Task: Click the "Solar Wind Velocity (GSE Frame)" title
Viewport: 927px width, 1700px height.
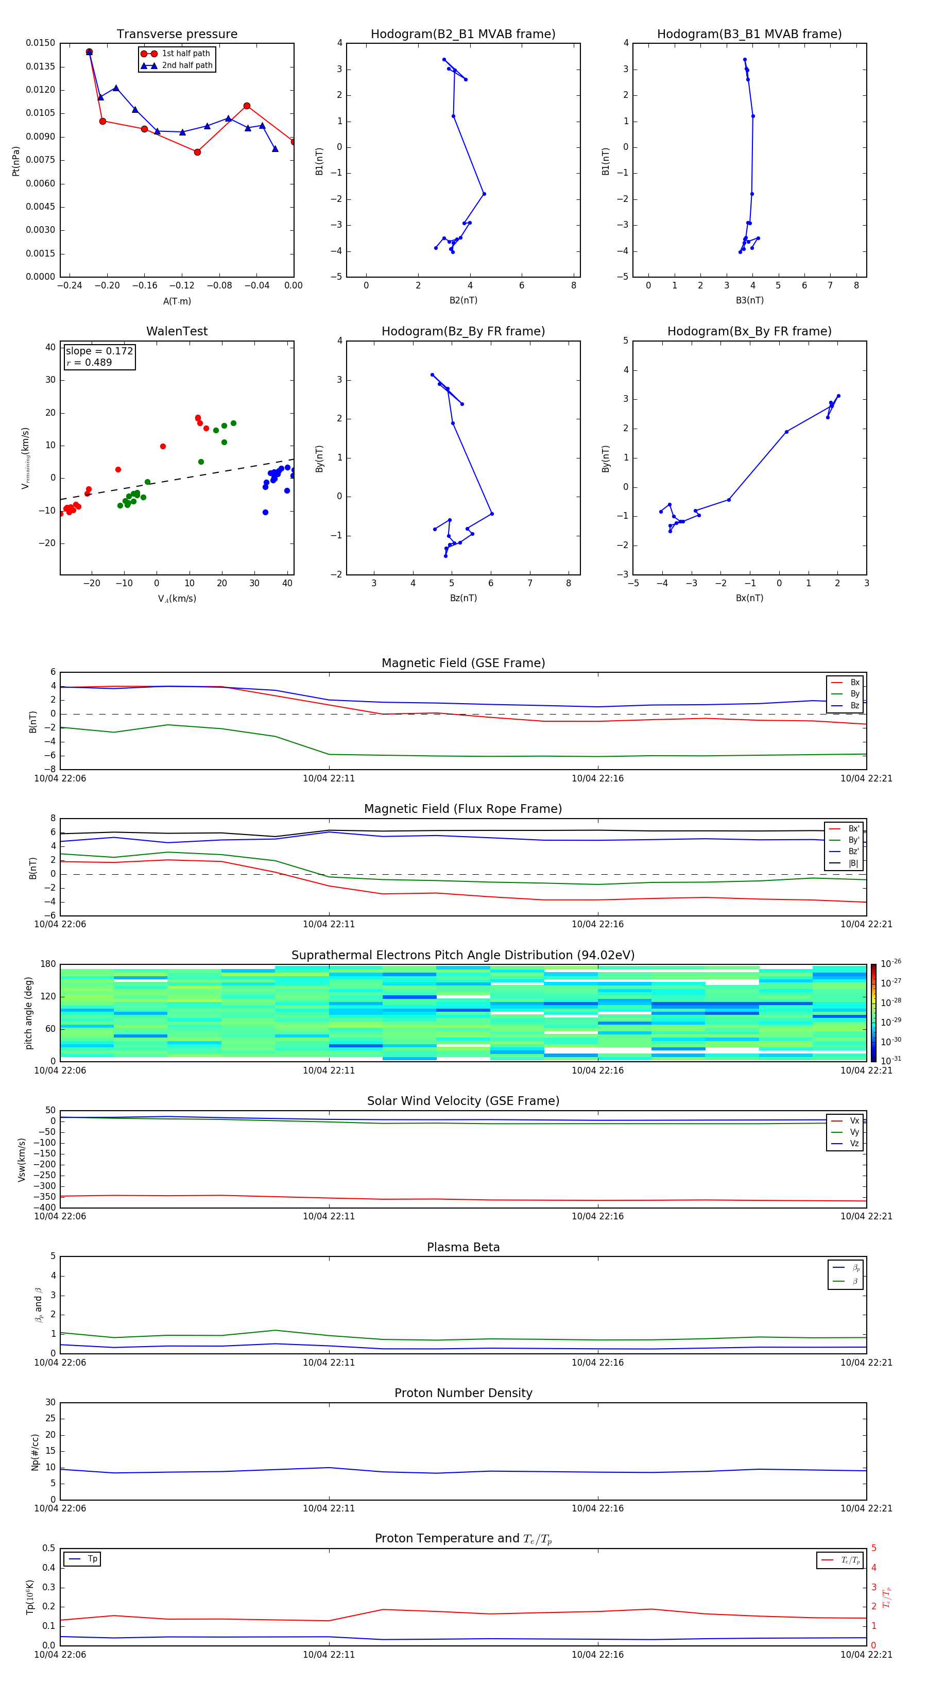Action: [x=463, y=1101]
